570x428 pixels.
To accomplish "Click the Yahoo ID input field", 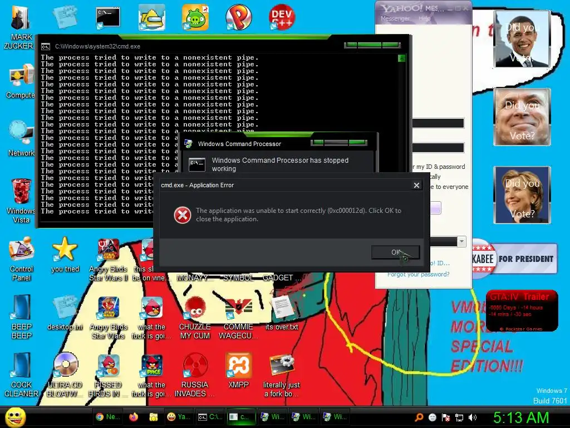I will point(438,123).
